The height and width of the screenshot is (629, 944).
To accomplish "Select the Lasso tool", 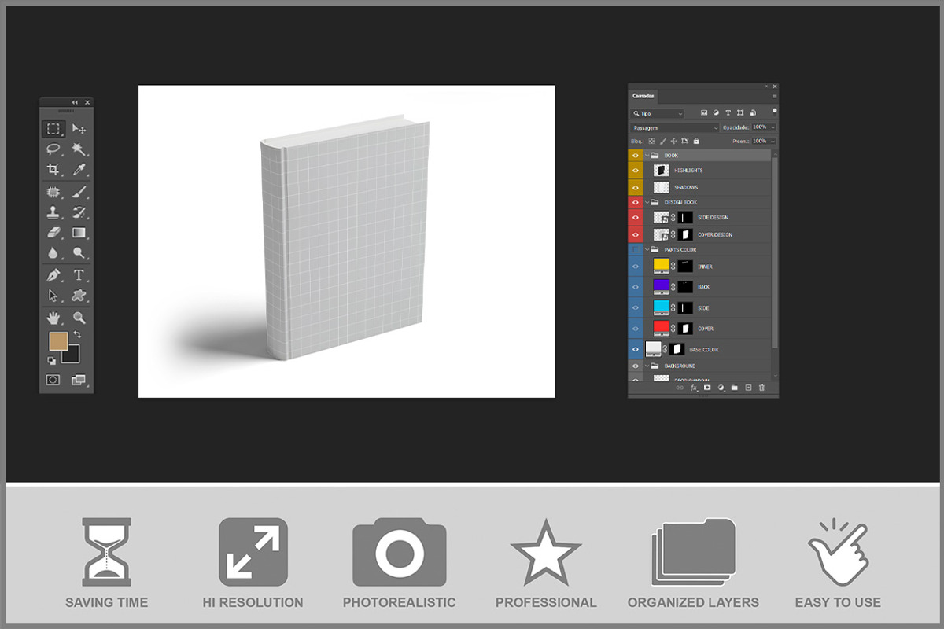I will 53,149.
